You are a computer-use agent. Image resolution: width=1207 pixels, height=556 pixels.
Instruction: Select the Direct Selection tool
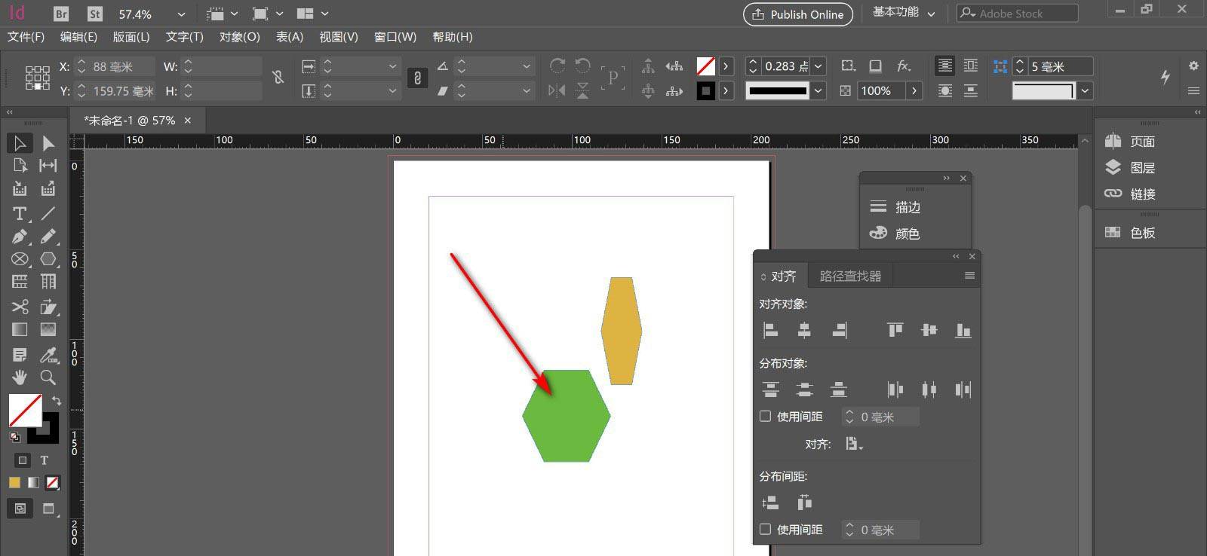(x=48, y=143)
